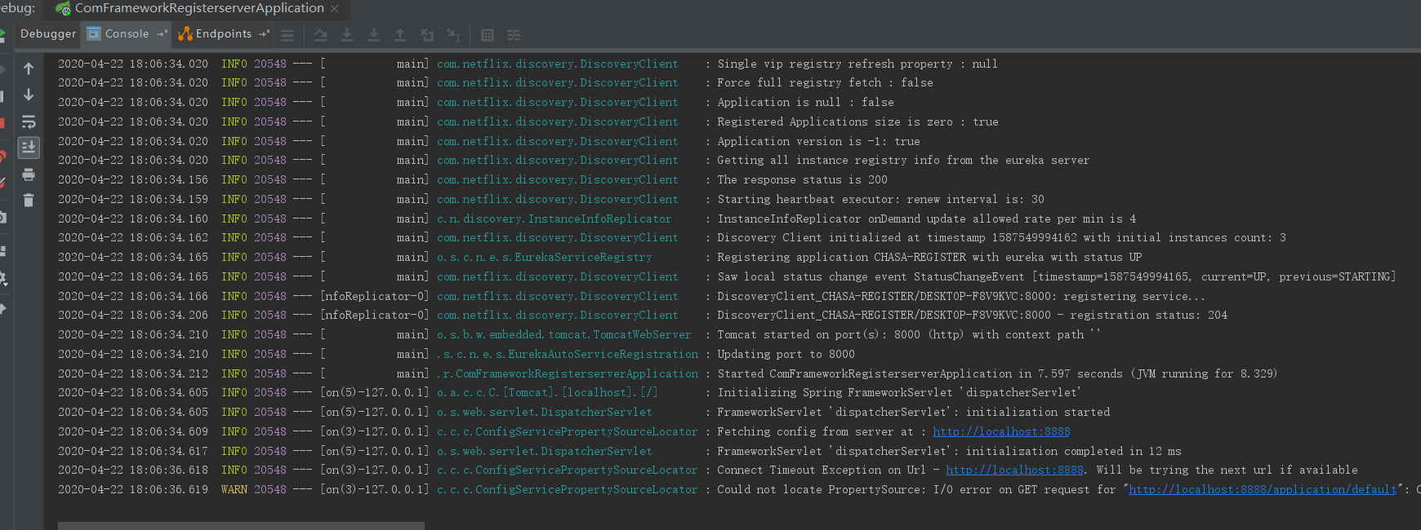
Task: Click the horizontal scrollbar under the console
Action: [241, 526]
